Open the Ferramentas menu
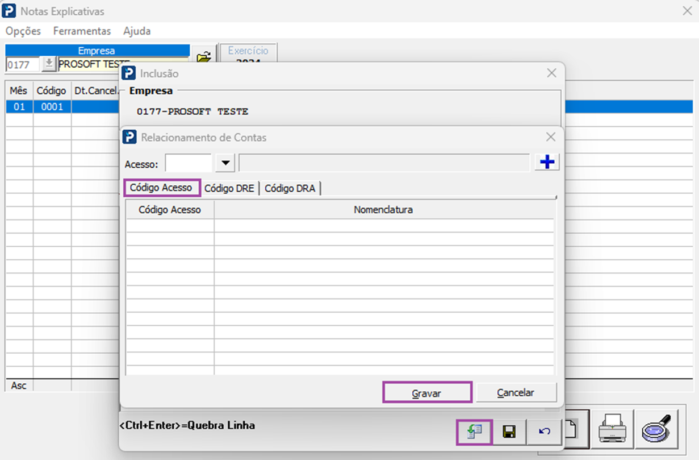 point(82,31)
